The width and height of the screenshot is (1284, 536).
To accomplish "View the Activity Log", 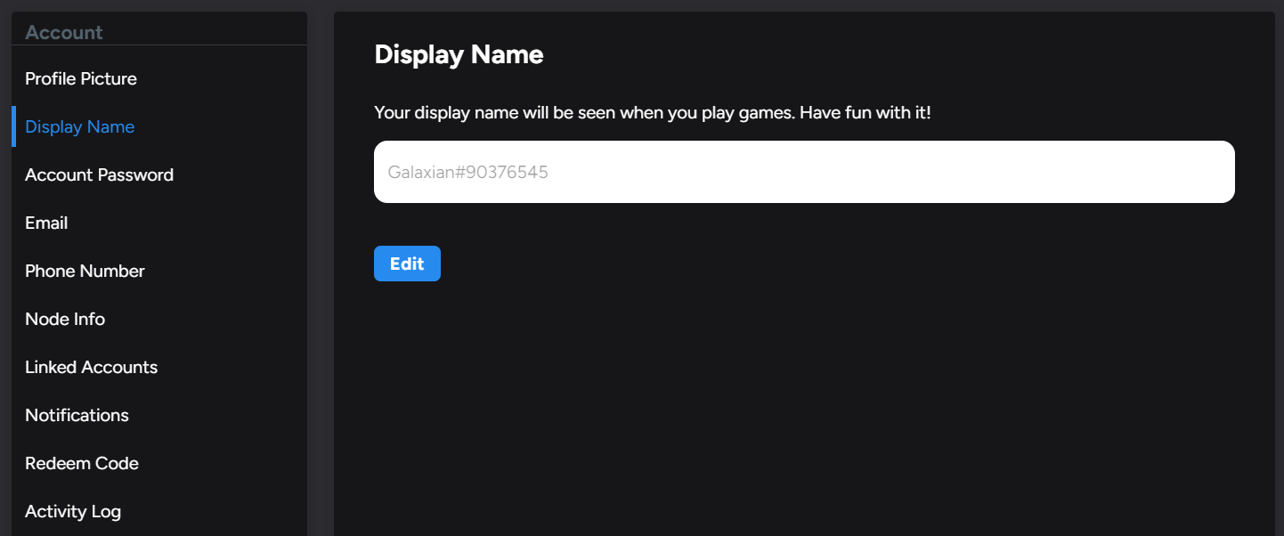I will point(73,511).
